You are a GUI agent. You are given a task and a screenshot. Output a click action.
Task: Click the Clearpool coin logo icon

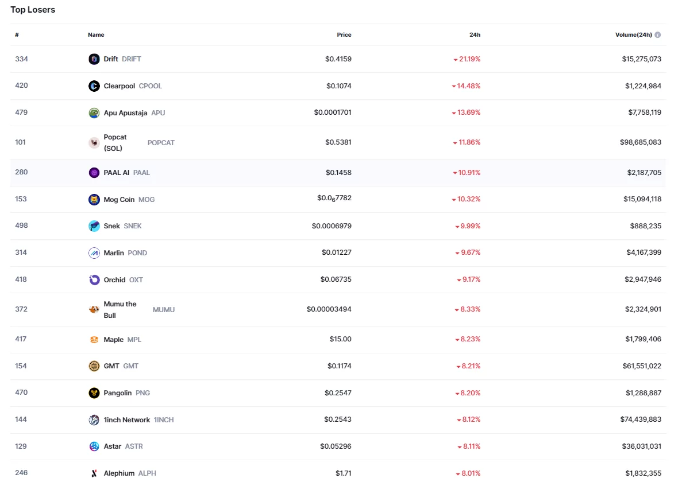pos(94,86)
